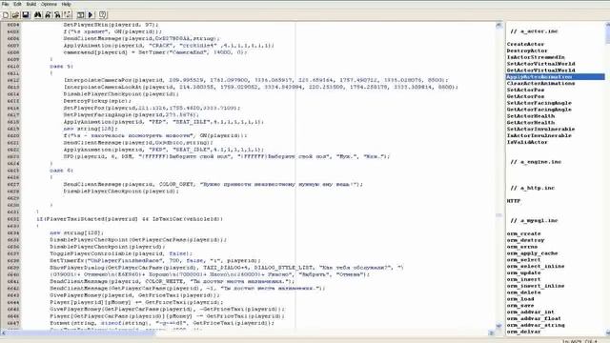Select SetActorHealth in the function list
Image resolution: width=610 pixels, height=343 pixels.
531,116
